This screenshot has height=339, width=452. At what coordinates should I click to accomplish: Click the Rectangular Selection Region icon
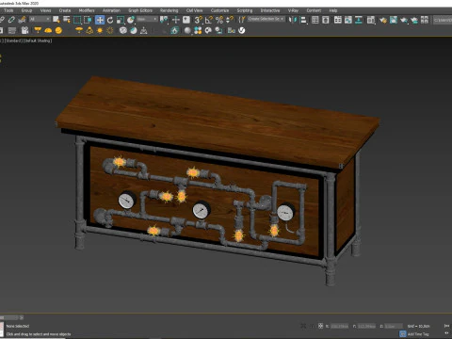[x=77, y=20]
